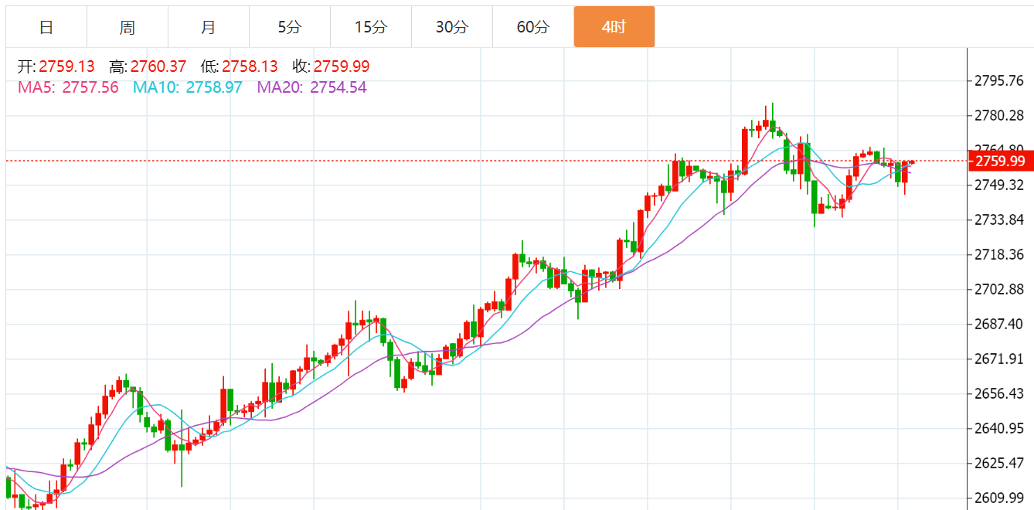Click the closing price 2759.99 value at top
This screenshot has width=1034, height=510.
pos(342,67)
